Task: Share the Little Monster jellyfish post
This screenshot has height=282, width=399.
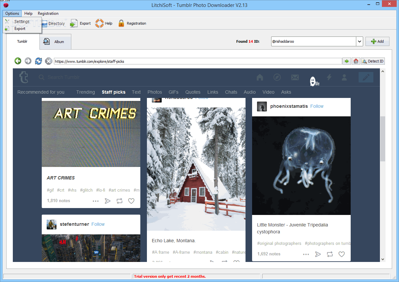Action: [x=318, y=254]
